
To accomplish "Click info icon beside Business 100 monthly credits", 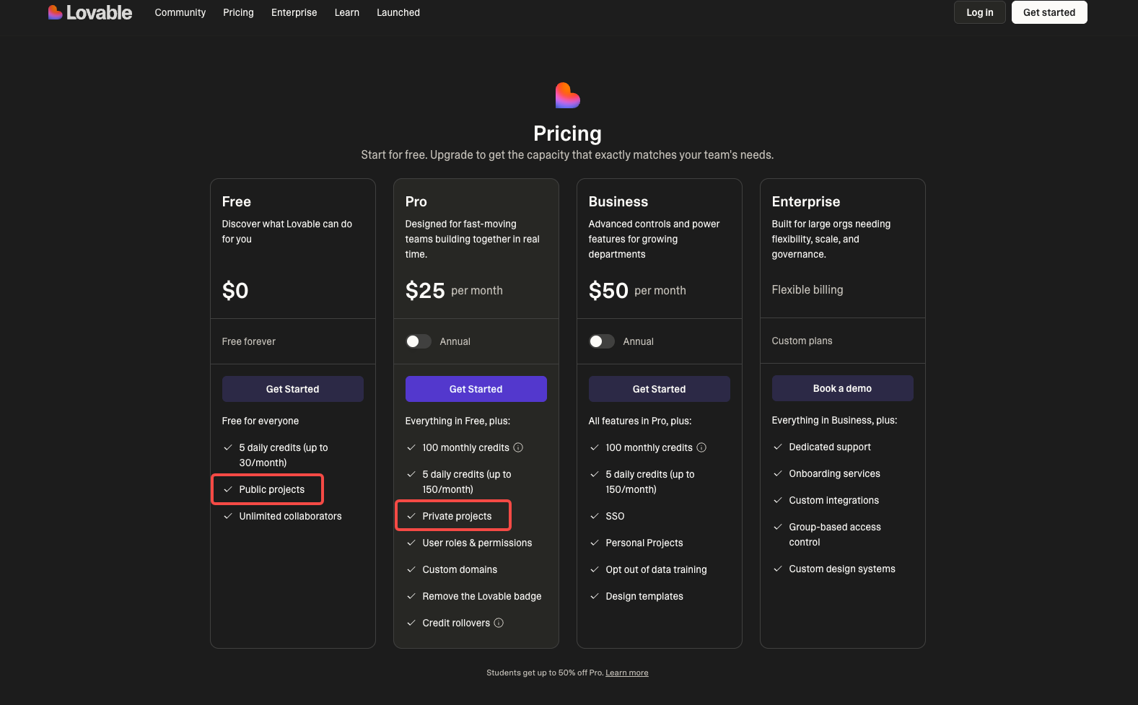I will [x=701, y=447].
